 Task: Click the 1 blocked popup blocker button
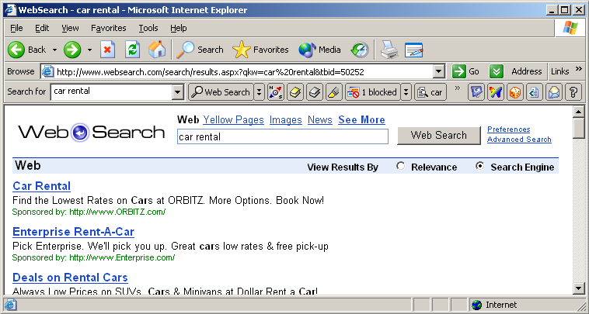coord(372,91)
